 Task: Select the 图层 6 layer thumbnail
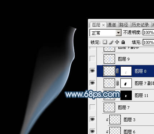point(115,130)
